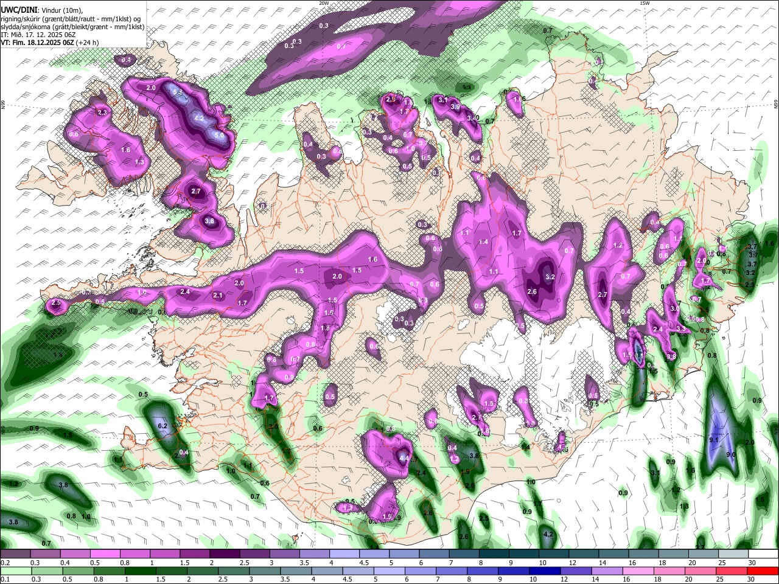Click the 'UWC/DINI: Vindur (10m)' title text
This screenshot has width=779, height=584.
tap(42, 10)
